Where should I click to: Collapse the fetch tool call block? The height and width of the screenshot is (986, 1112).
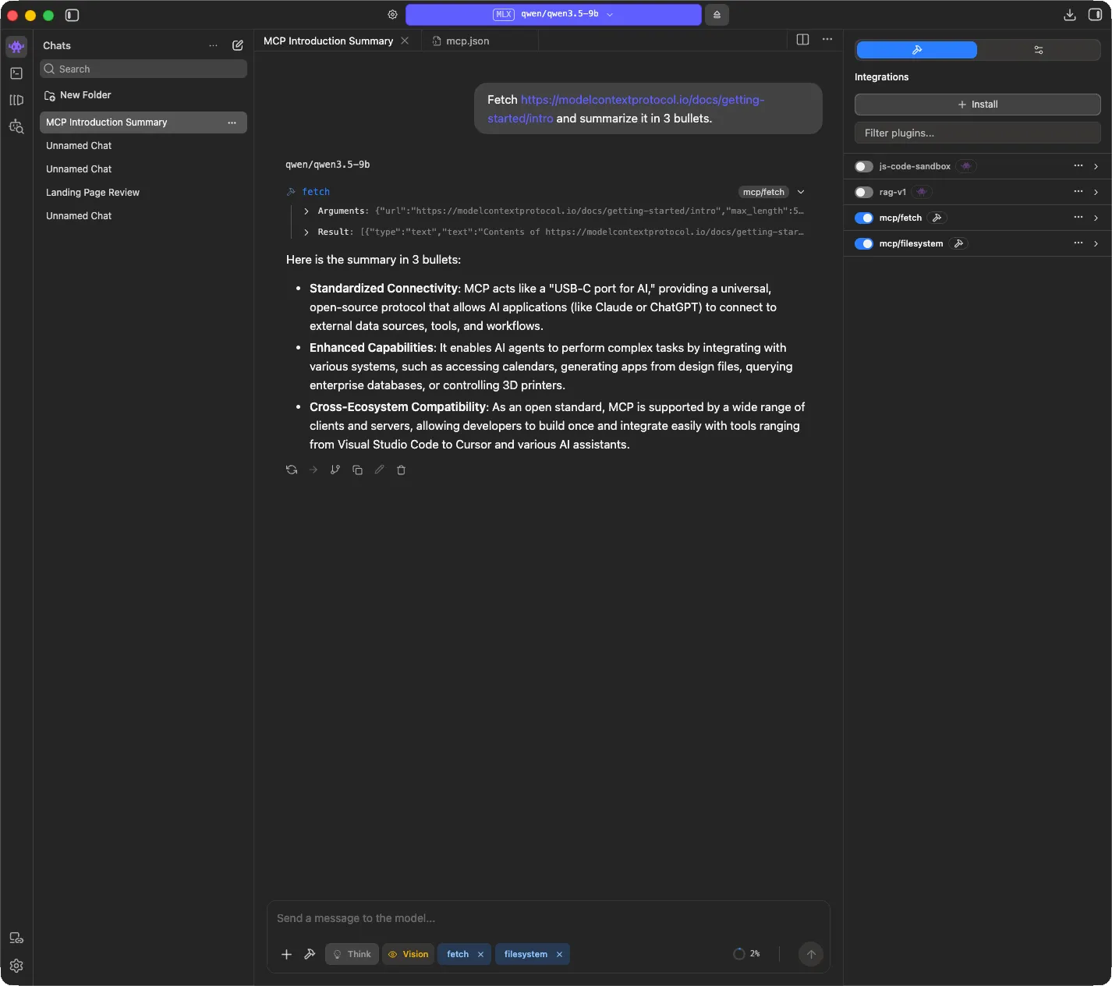tap(801, 192)
